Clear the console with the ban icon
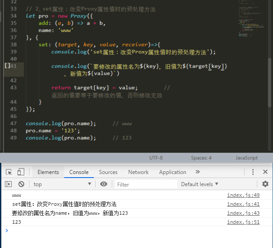Screen dimensions: 273x248 point(21,184)
